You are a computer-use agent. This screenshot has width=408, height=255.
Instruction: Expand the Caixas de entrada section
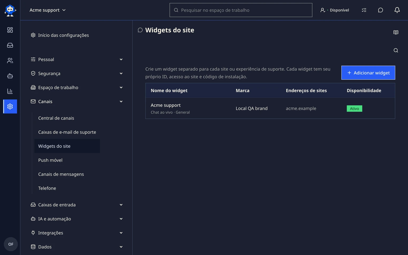[x=77, y=205]
